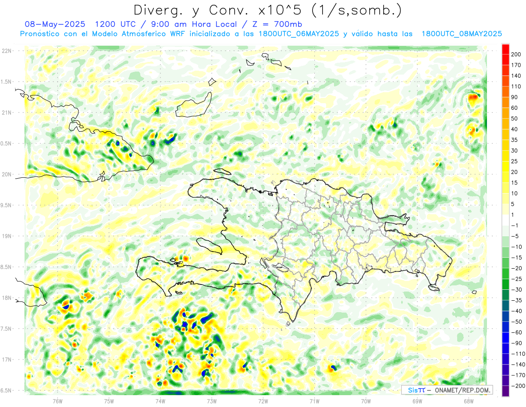The width and height of the screenshot is (526, 407).
Task: Click the positive '5' color bar value
Action: (513, 204)
